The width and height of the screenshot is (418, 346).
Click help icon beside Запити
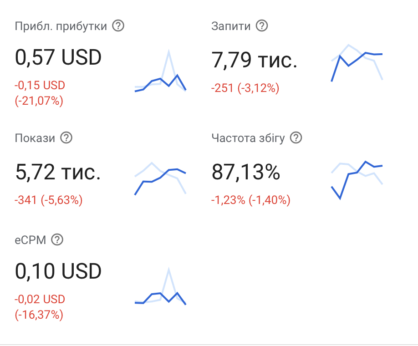point(262,26)
